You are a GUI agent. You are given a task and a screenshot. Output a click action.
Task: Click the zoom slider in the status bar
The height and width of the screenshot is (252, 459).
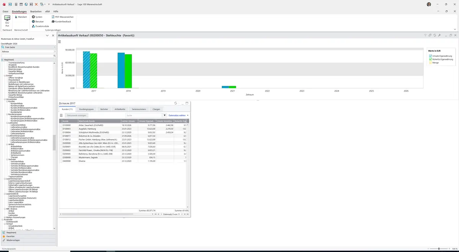[x=439, y=249]
